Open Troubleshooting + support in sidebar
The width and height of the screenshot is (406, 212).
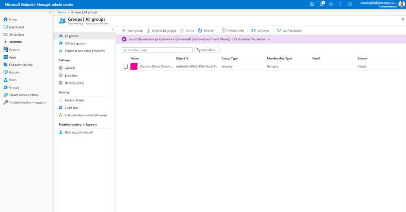(24, 102)
